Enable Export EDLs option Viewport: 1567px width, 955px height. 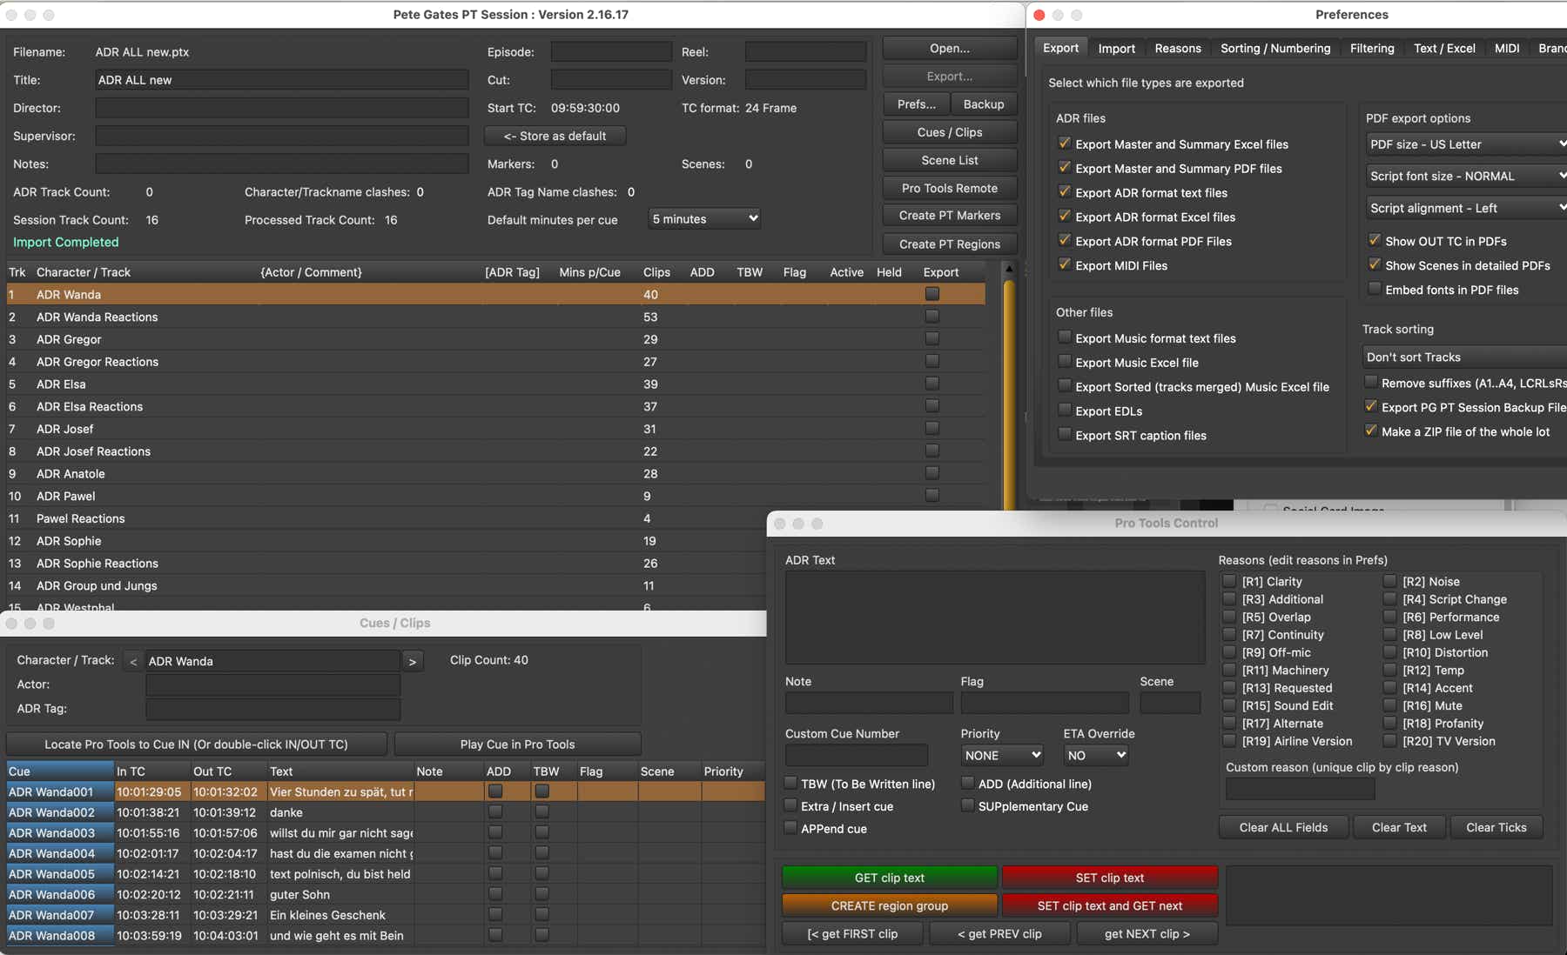(1064, 411)
